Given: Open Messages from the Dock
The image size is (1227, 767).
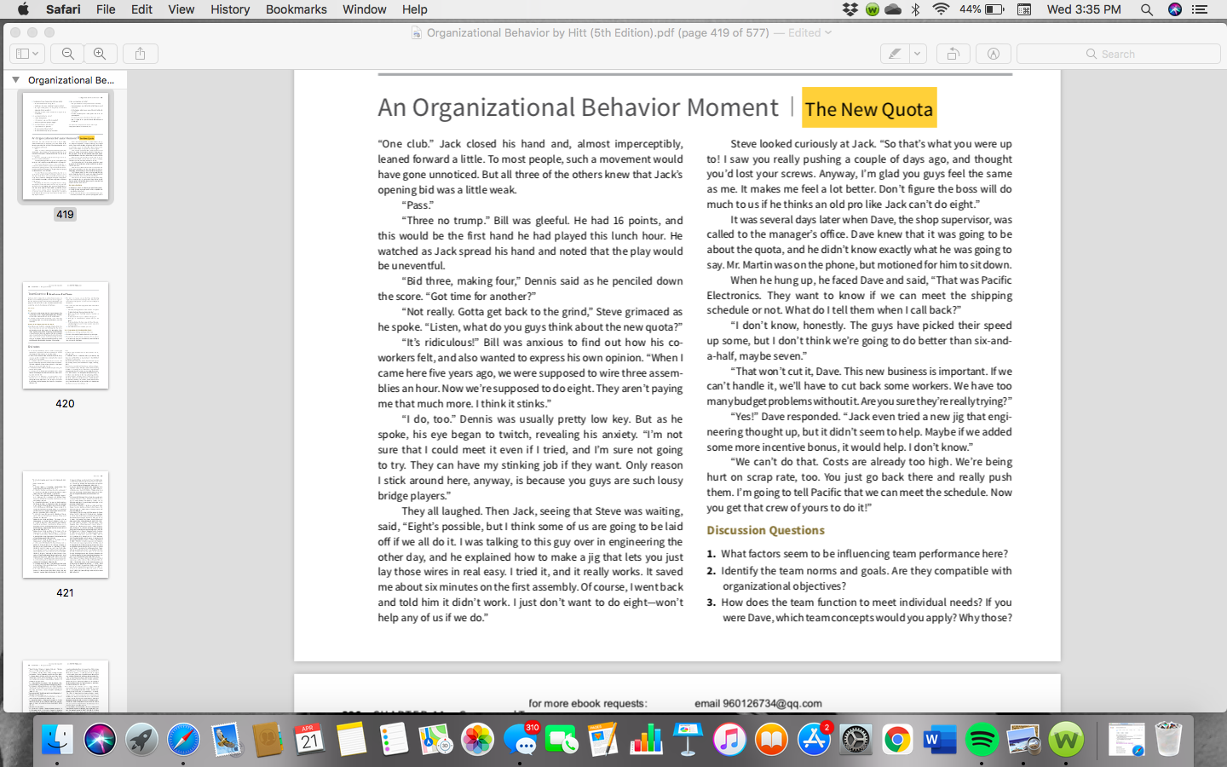Looking at the screenshot, I should [x=520, y=739].
